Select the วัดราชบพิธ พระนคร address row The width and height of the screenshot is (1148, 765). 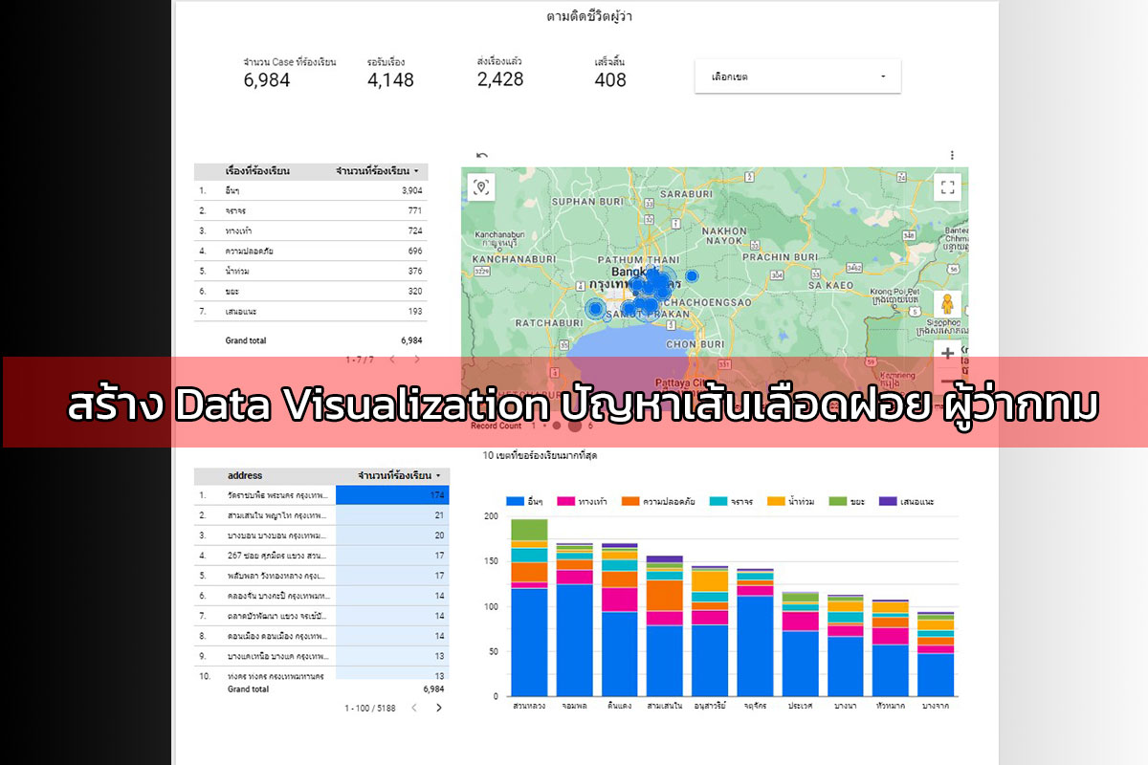tap(321, 495)
